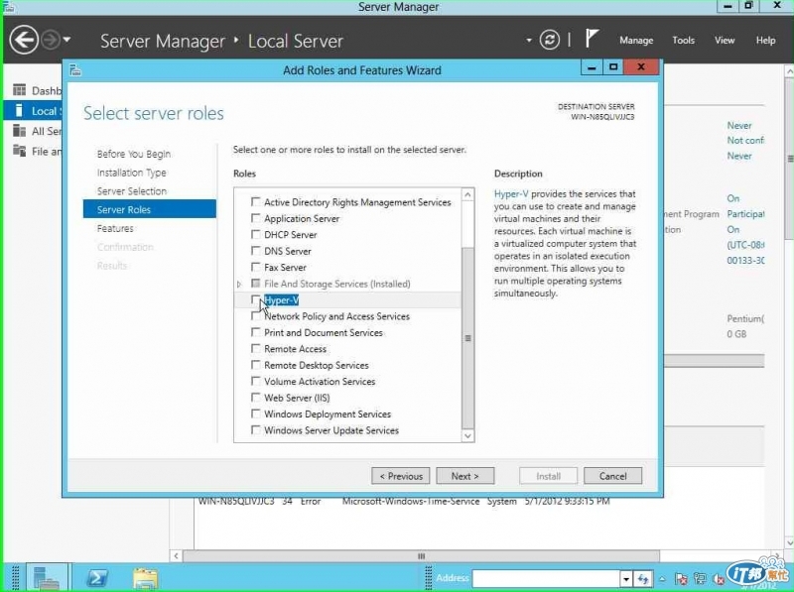The height and width of the screenshot is (592, 794).
Task: Maximize the Add Roles wizard window
Action: tap(613, 67)
